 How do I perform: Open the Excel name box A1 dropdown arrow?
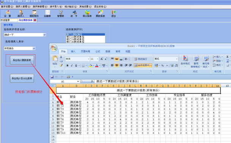coord(78,81)
